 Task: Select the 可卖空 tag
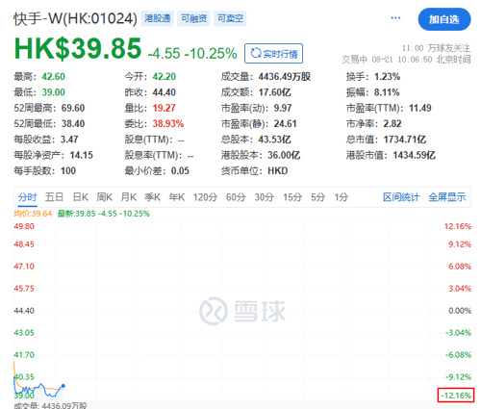coord(230,18)
